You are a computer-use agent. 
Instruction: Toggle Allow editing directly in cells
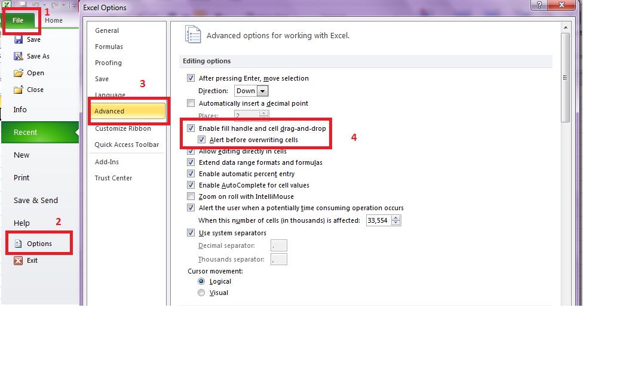[191, 151]
